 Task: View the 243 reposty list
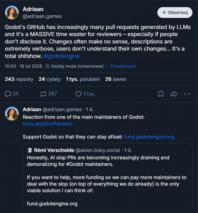point(19,79)
